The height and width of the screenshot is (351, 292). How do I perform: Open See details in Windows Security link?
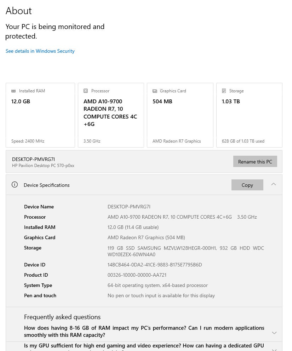point(40,51)
